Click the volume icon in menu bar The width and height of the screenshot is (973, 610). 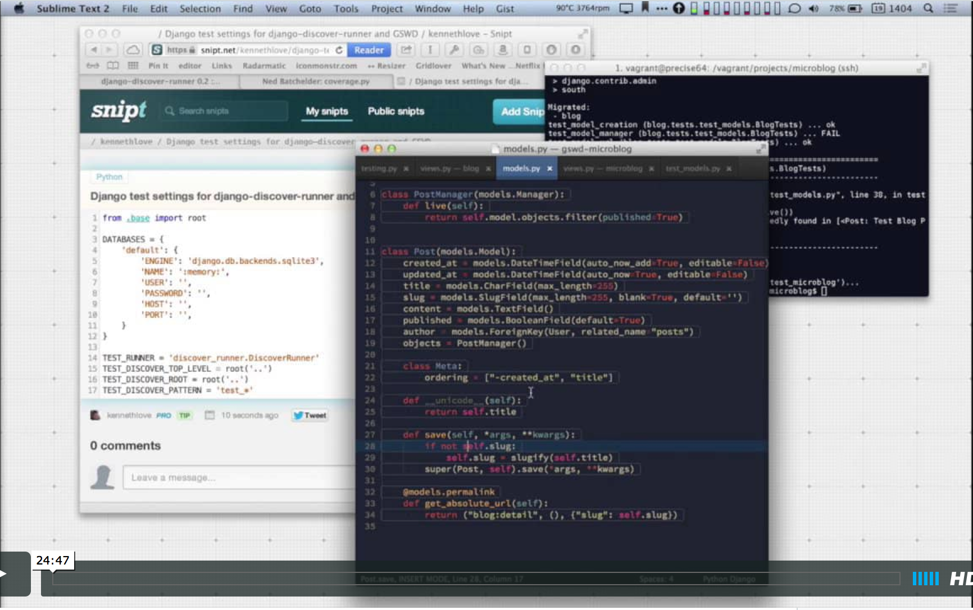tap(813, 8)
